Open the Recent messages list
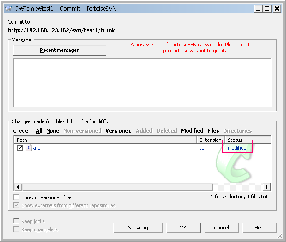 click(60, 50)
